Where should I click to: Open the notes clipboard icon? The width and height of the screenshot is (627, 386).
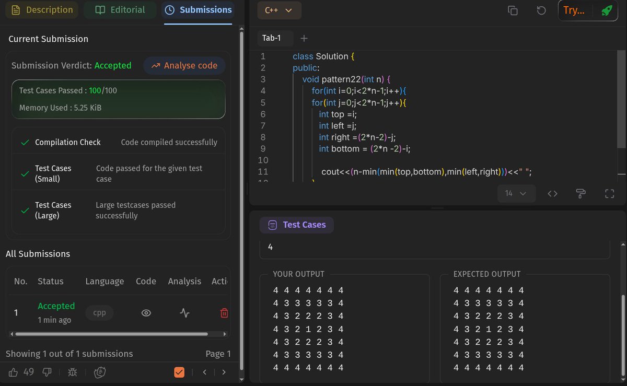coord(100,372)
